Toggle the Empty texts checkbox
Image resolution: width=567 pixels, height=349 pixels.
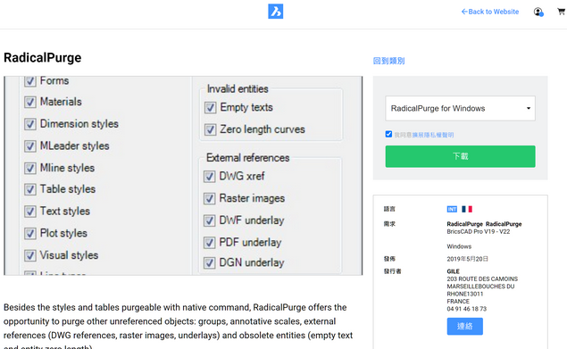pyautogui.click(x=211, y=107)
